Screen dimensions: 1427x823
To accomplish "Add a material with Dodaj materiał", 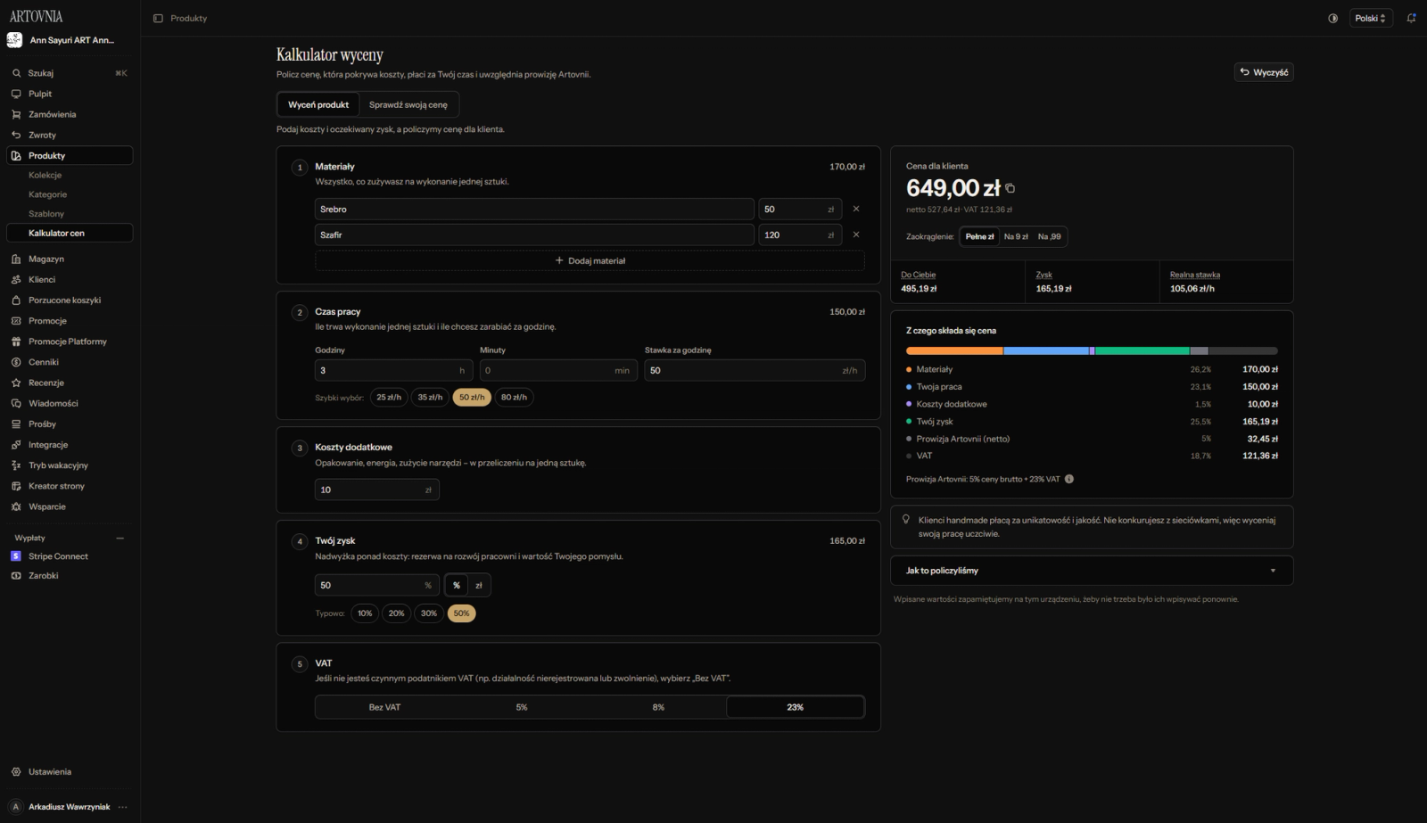I will pos(590,260).
